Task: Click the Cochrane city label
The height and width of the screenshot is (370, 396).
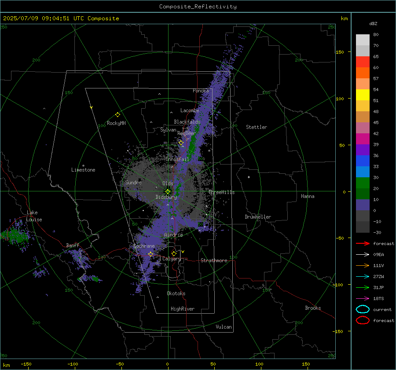Action: 144,246
